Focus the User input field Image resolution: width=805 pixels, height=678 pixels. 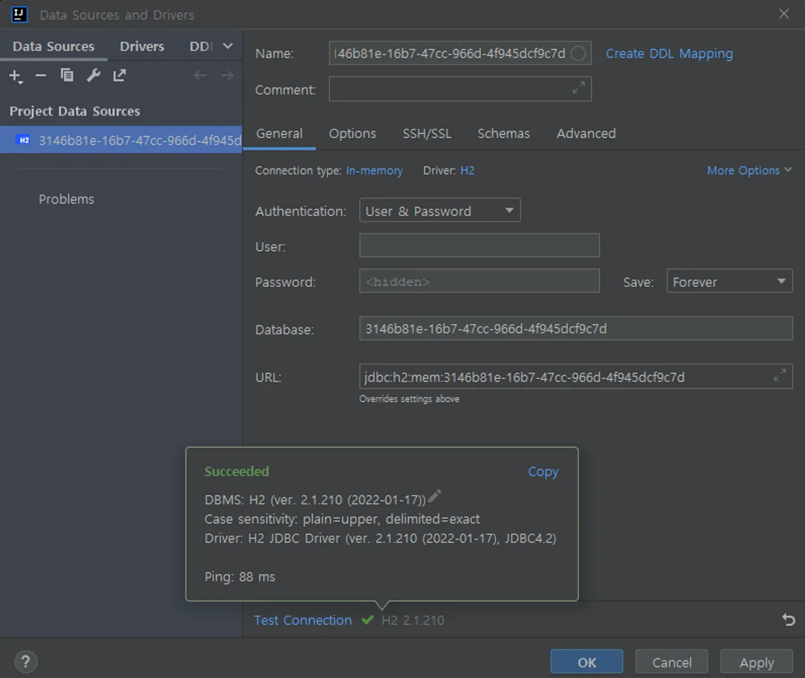pos(479,246)
